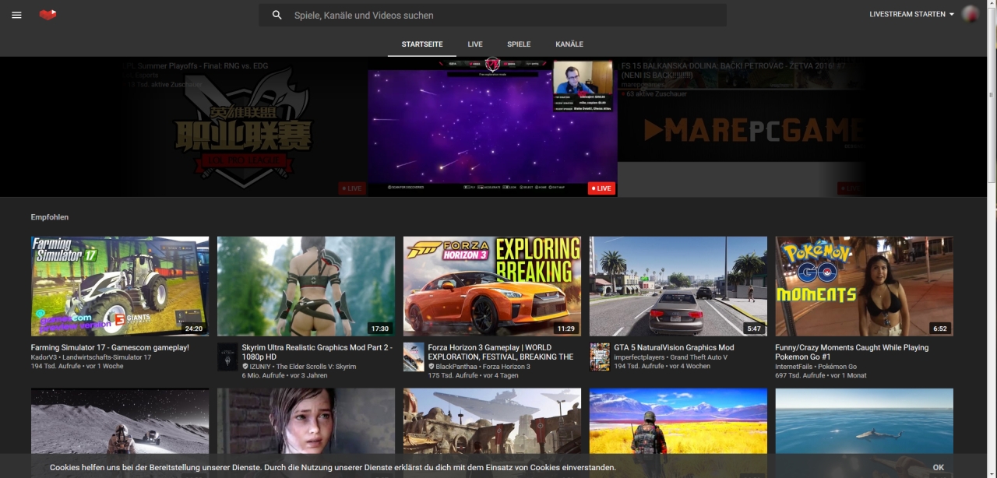Open the Kanäle tab
This screenshot has height=478, width=997.
(x=569, y=44)
